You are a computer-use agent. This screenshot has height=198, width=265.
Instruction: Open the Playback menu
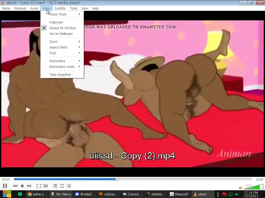[x=20, y=9]
